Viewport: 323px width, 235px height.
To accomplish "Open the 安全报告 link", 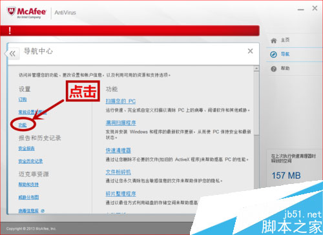I will [x=26, y=148].
